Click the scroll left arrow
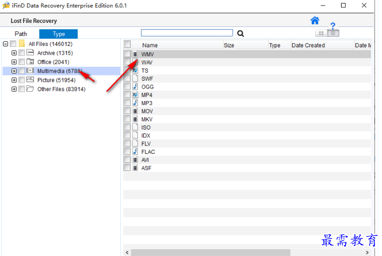382x256 pixels. click(x=127, y=253)
